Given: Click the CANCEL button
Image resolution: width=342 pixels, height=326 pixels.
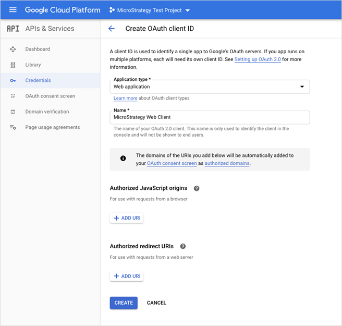Looking at the screenshot, I should pos(156,303).
